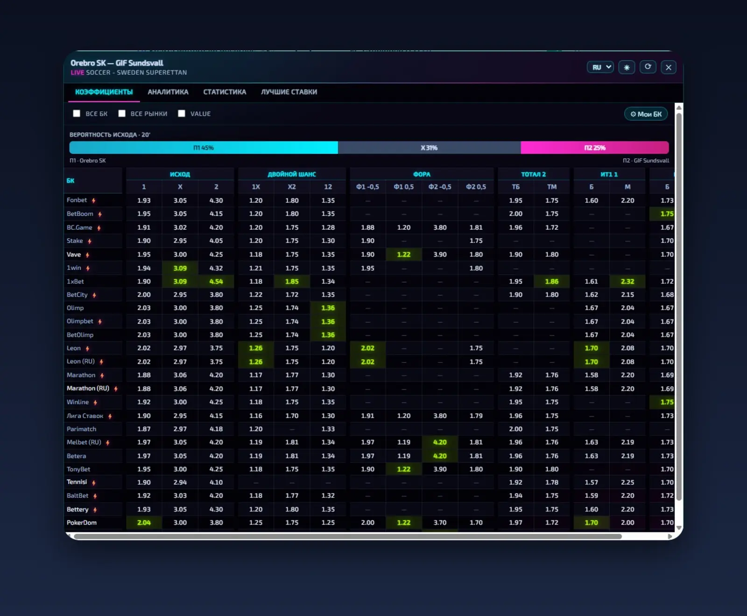Click the П1 45% probability bar segment

tap(204, 148)
